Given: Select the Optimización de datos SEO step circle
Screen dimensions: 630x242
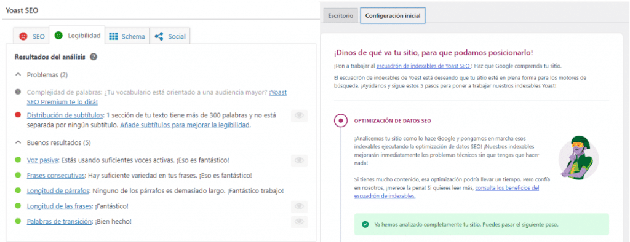Looking at the screenshot, I should 341,120.
